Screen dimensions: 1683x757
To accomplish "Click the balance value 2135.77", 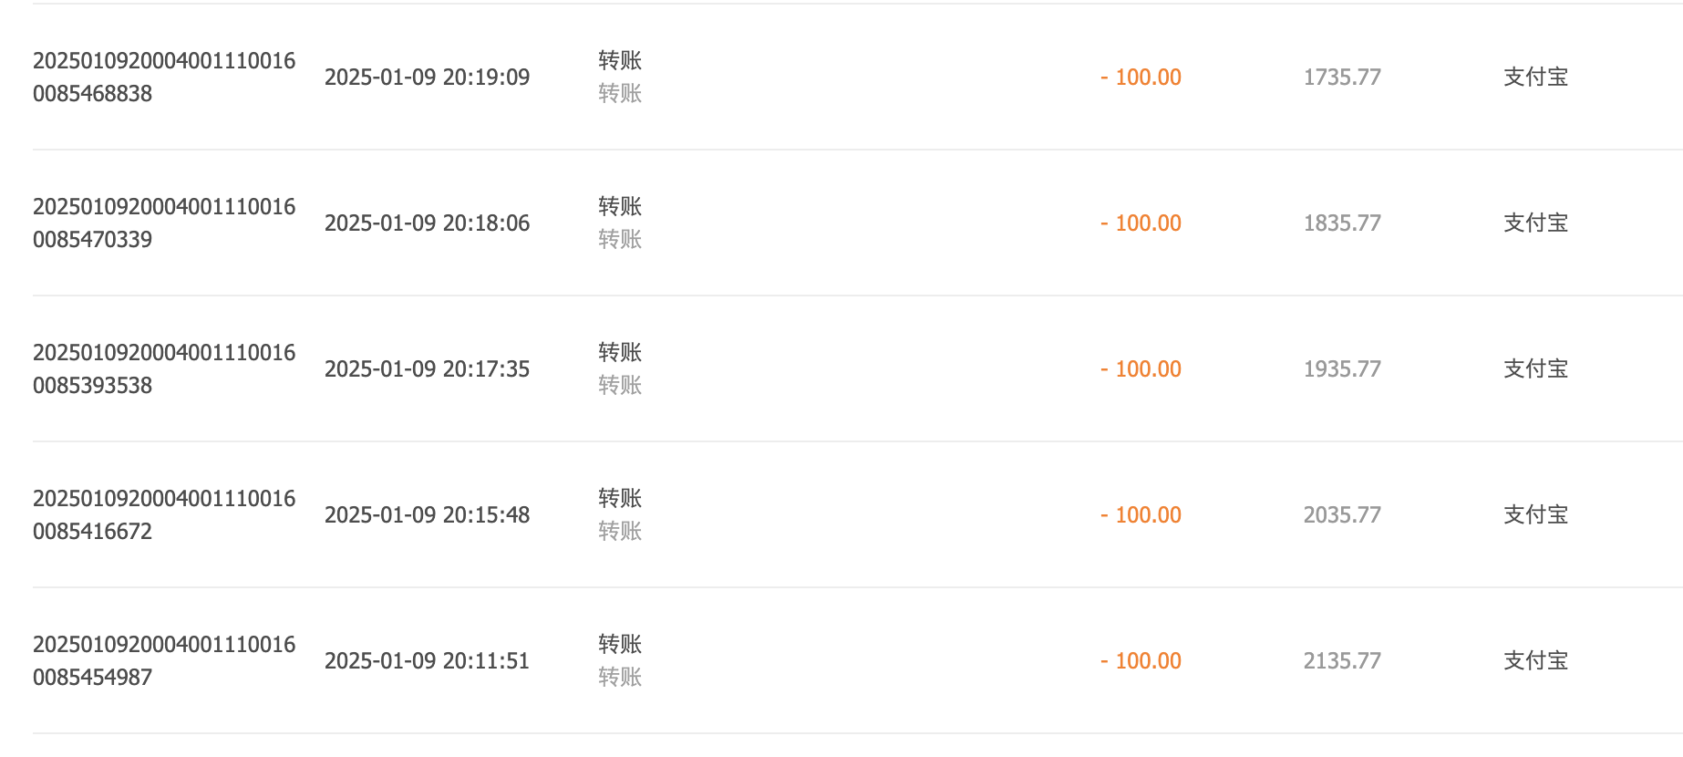I will pos(1342,660).
